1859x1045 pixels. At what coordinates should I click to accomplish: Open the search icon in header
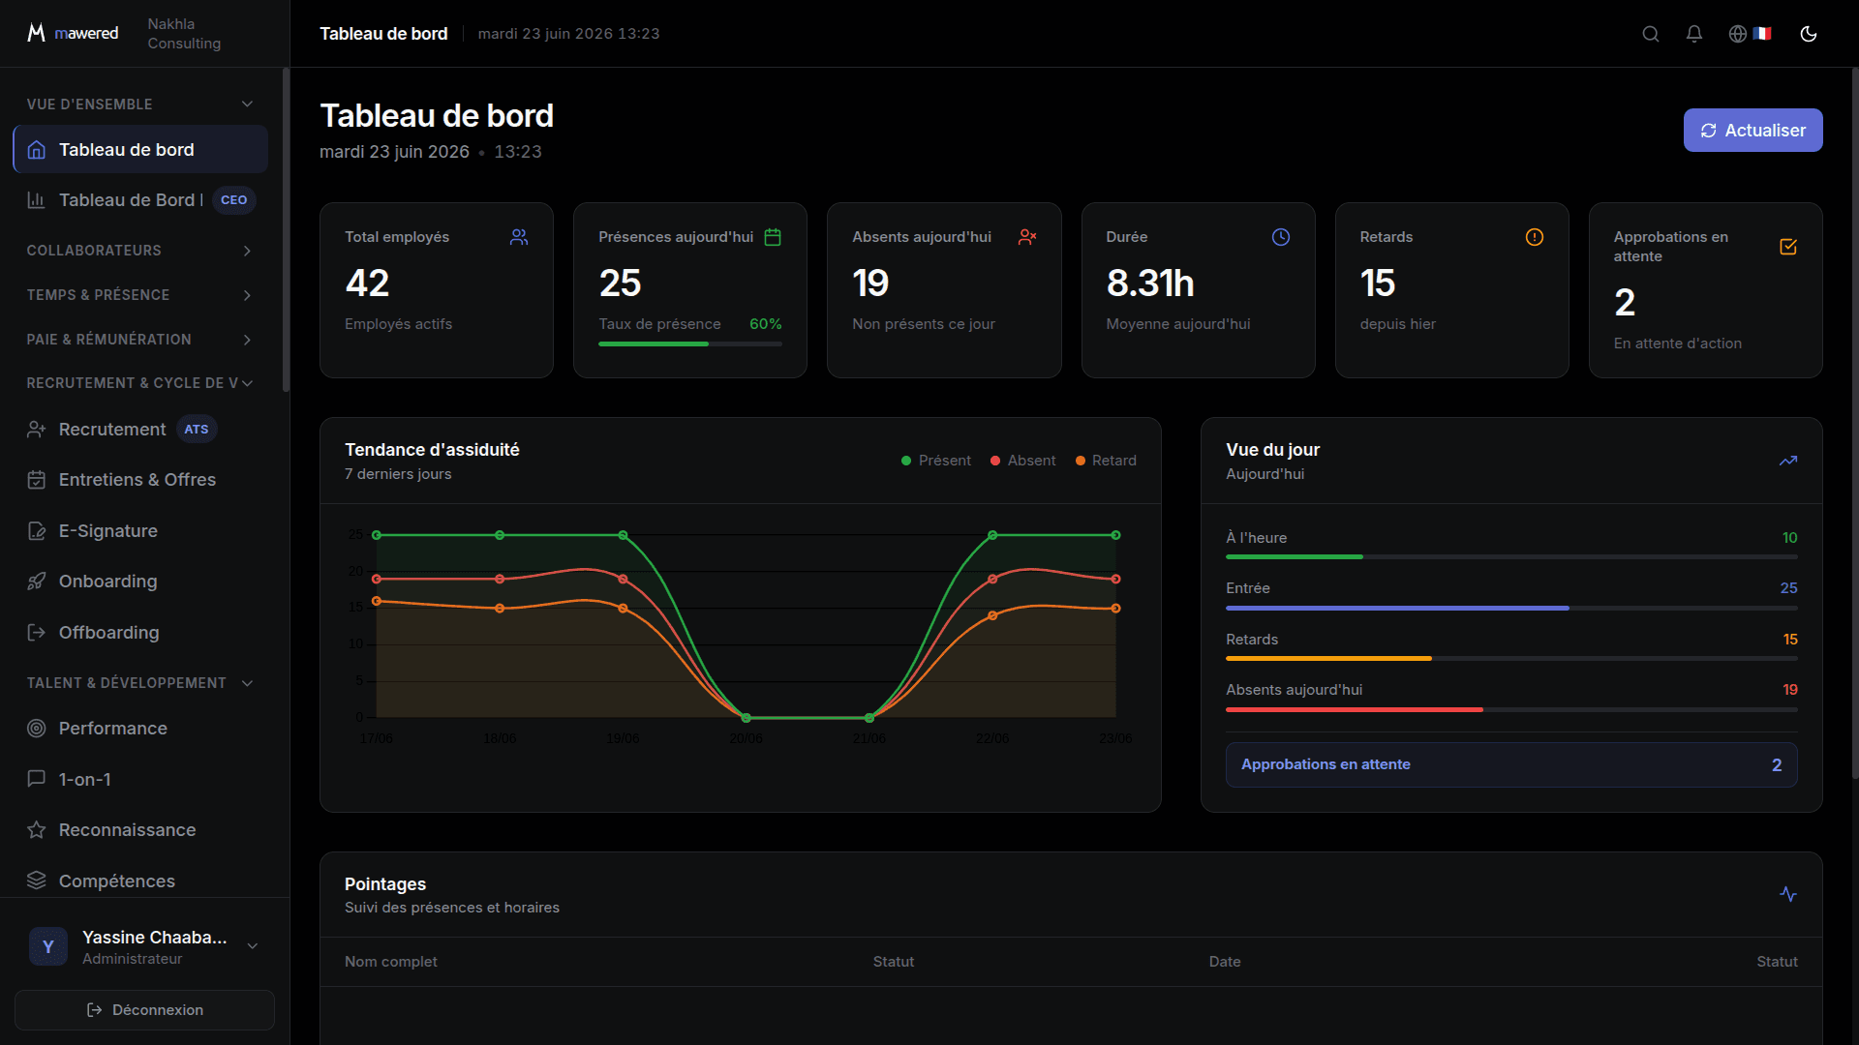point(1651,34)
